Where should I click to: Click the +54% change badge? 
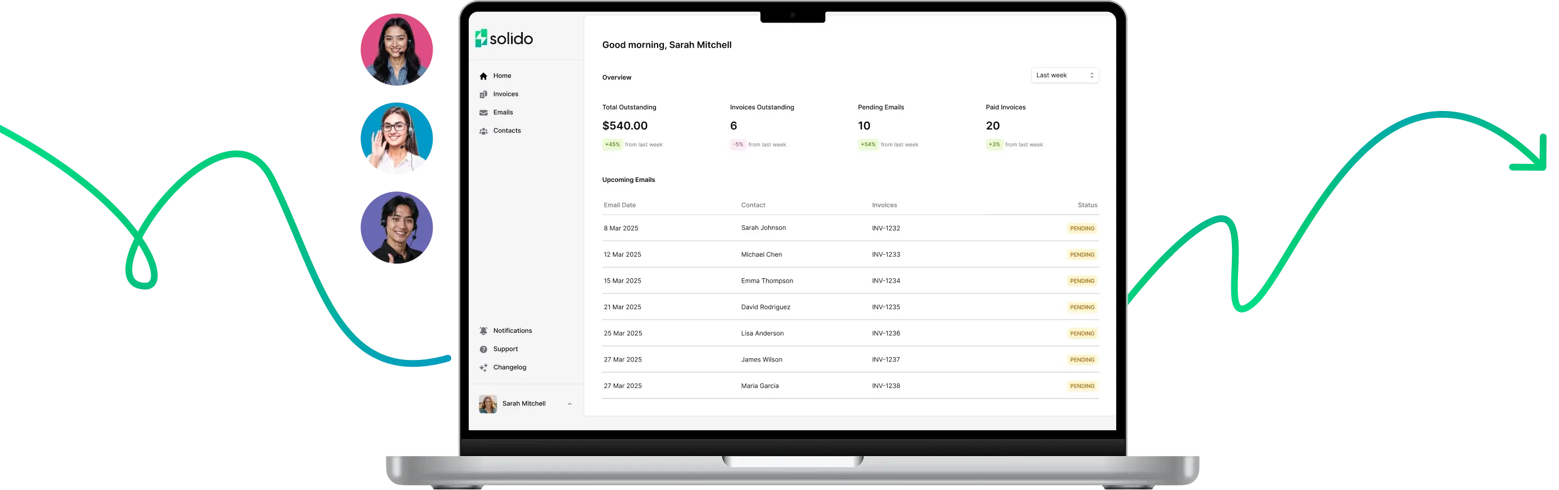pyautogui.click(x=868, y=145)
